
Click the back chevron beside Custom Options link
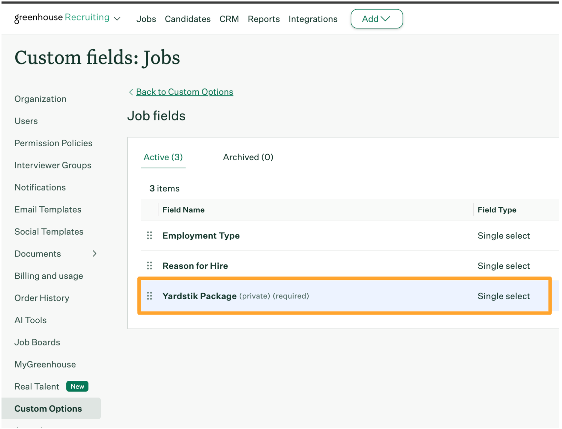coord(131,92)
